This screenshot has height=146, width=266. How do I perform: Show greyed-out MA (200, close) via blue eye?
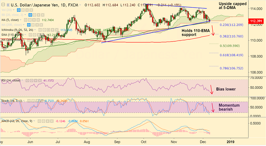29,25
